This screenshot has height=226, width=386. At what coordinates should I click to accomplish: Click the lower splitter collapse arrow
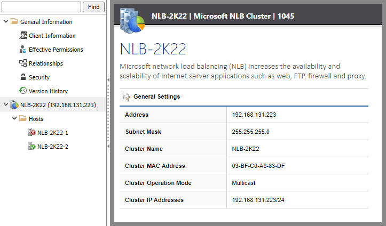pyautogui.click(x=108, y=146)
